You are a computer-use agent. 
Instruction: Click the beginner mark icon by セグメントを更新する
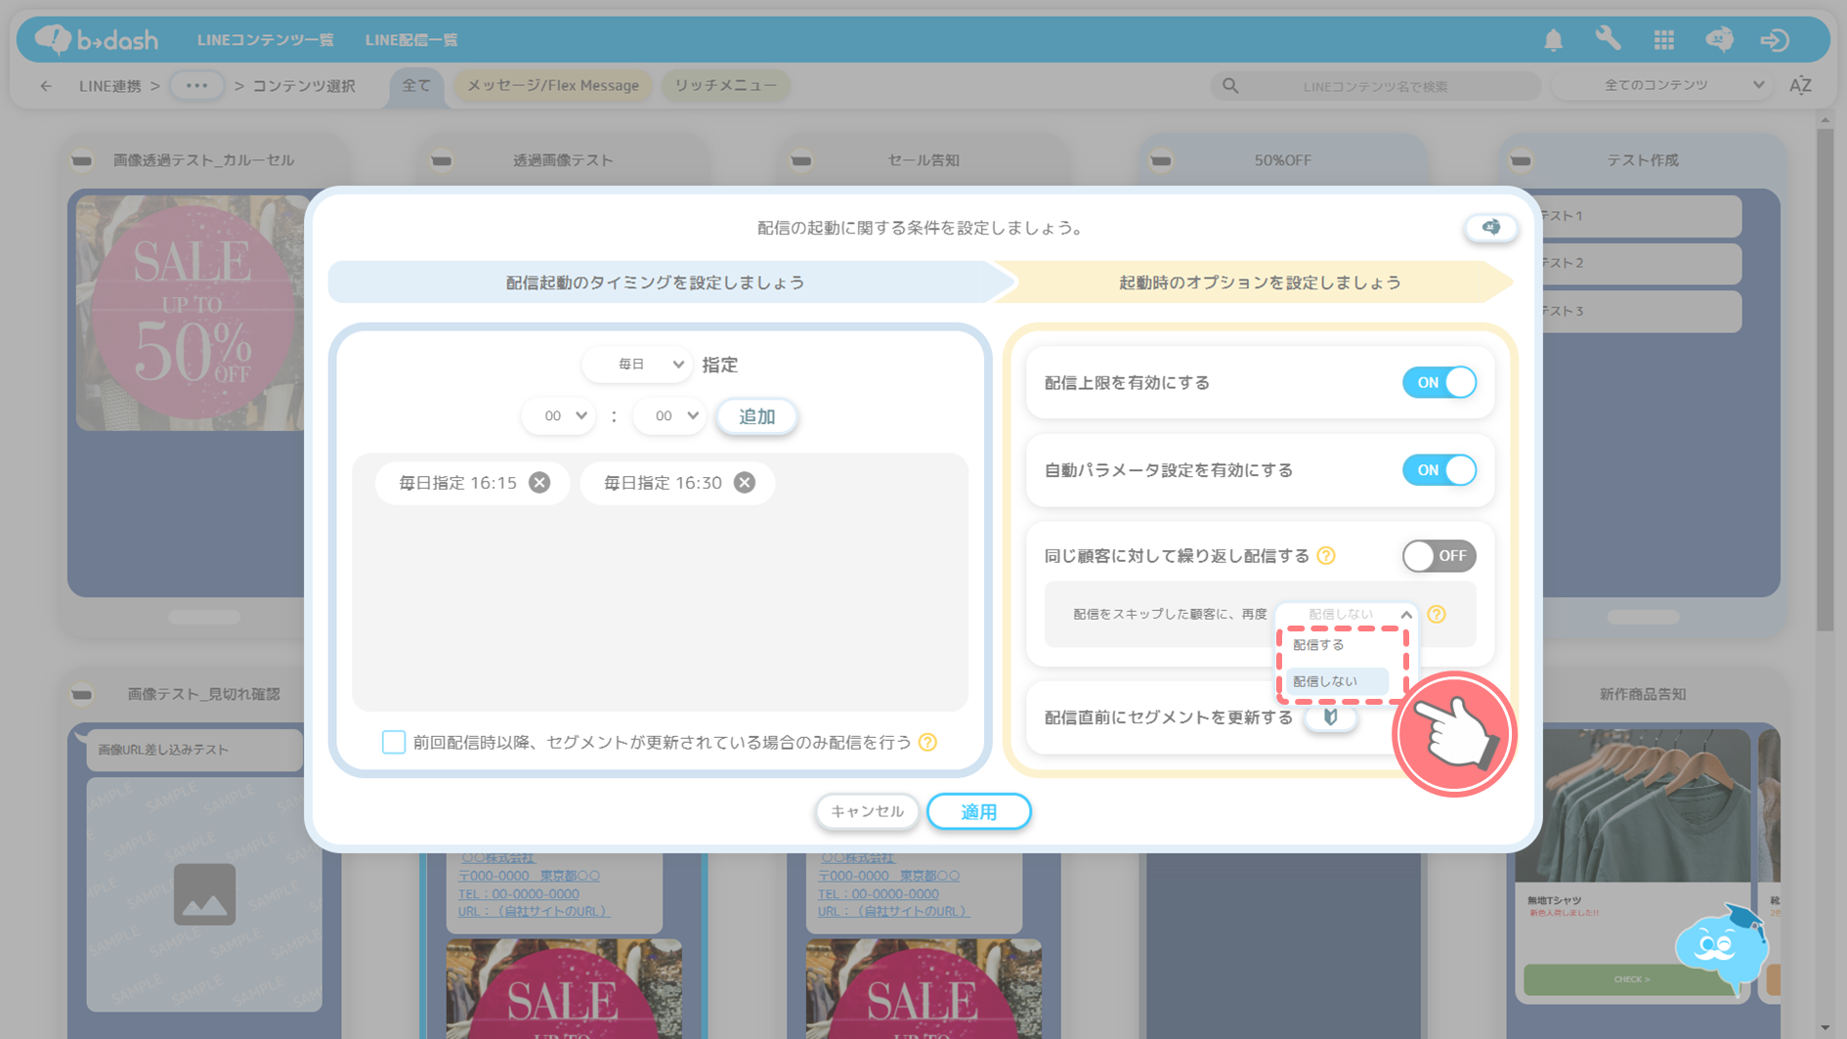pos(1330,717)
